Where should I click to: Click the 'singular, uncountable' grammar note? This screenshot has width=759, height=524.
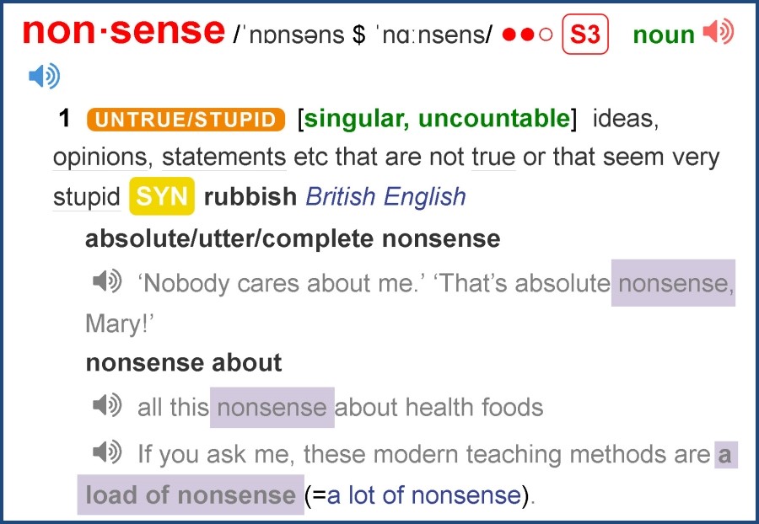tap(437, 119)
